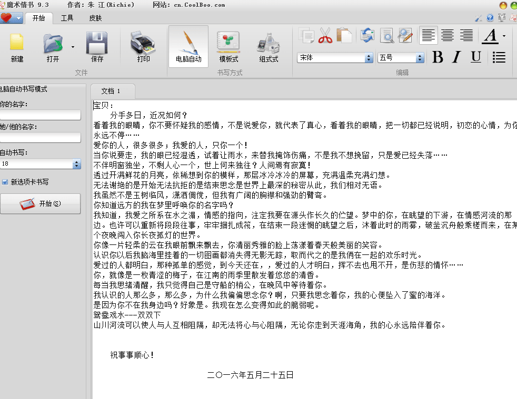Viewport: 517px width, 399px height.
Task: Click the 保存 floppy disk icon
Action: tap(97, 43)
